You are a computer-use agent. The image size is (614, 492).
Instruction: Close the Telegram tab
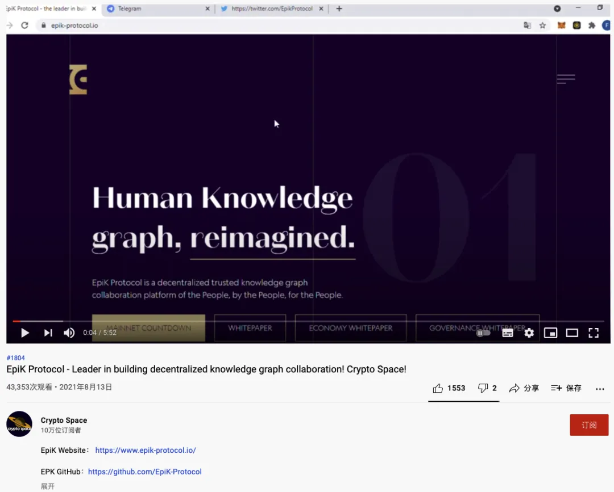tap(208, 9)
